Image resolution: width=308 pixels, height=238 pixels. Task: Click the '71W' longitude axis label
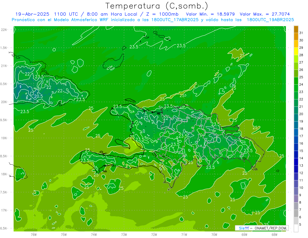184,234
